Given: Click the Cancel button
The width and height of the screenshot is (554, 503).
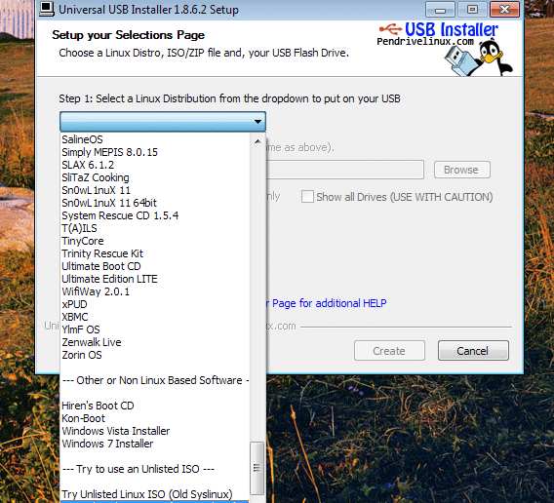Looking at the screenshot, I should click(473, 351).
